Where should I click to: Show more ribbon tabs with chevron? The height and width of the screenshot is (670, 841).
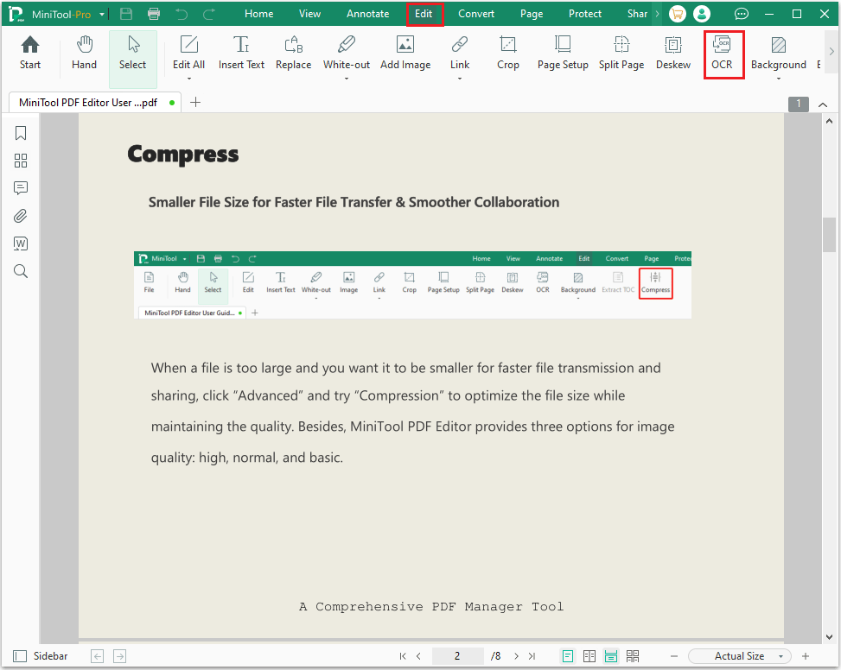pos(657,14)
